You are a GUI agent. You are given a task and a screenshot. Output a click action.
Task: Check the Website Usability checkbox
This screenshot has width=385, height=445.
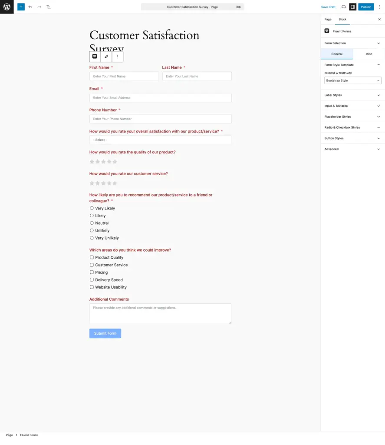[x=92, y=287]
